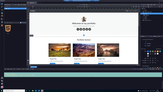
Task: Open the stacked layers sidebar icon
Action: [2, 22]
